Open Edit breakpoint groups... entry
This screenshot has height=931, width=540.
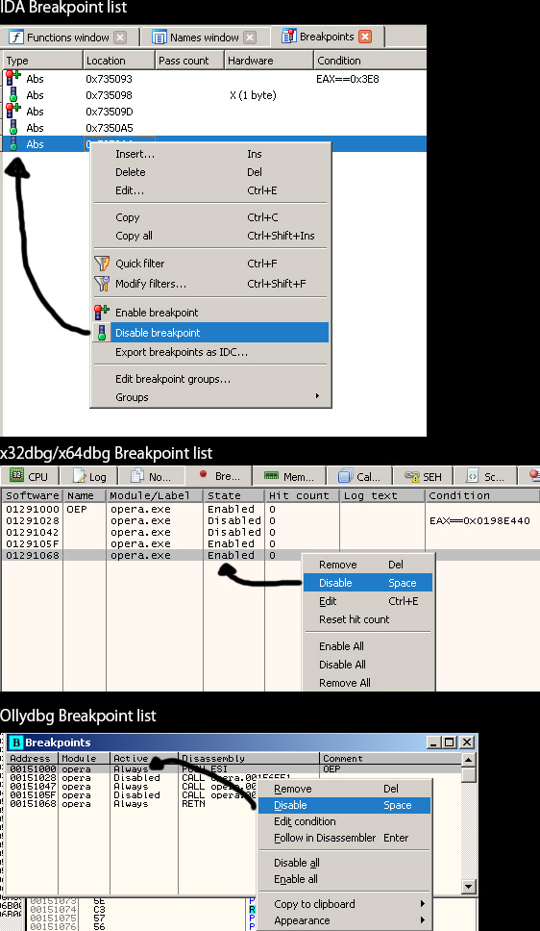coord(210,379)
